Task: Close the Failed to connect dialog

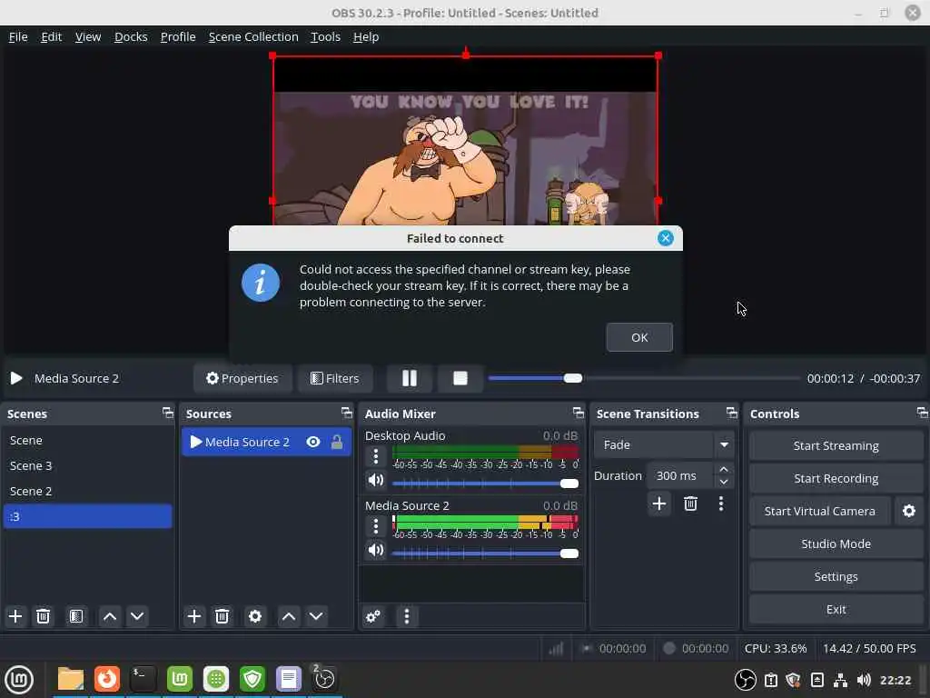Action: point(665,238)
